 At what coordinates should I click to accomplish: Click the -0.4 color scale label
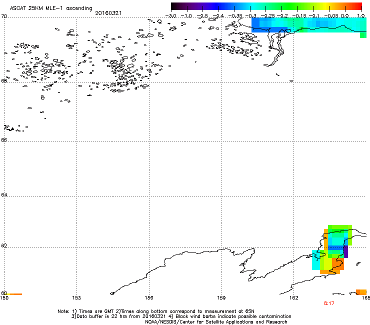pyautogui.click(x=218, y=16)
